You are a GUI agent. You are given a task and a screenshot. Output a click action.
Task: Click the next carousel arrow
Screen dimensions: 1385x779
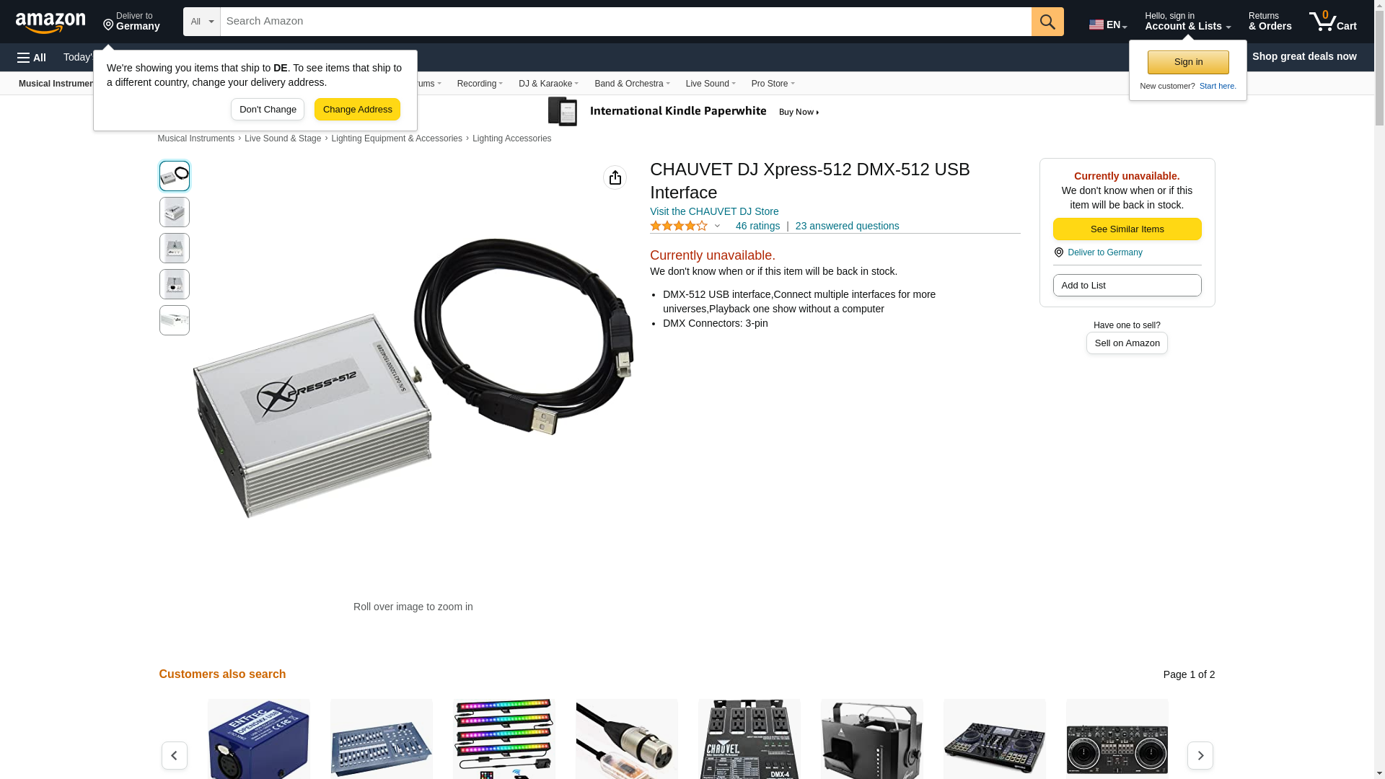(1200, 755)
